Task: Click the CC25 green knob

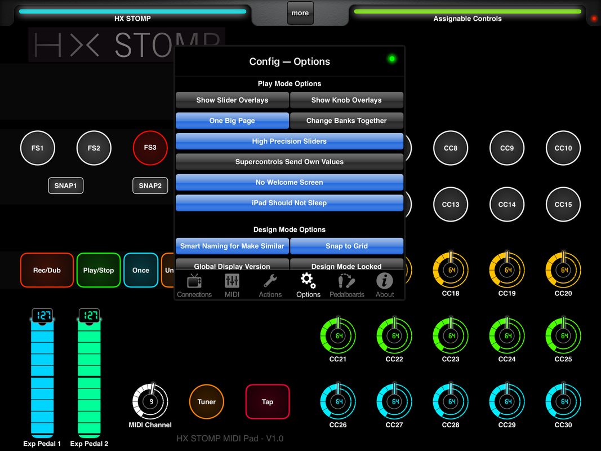Action: 563,335
